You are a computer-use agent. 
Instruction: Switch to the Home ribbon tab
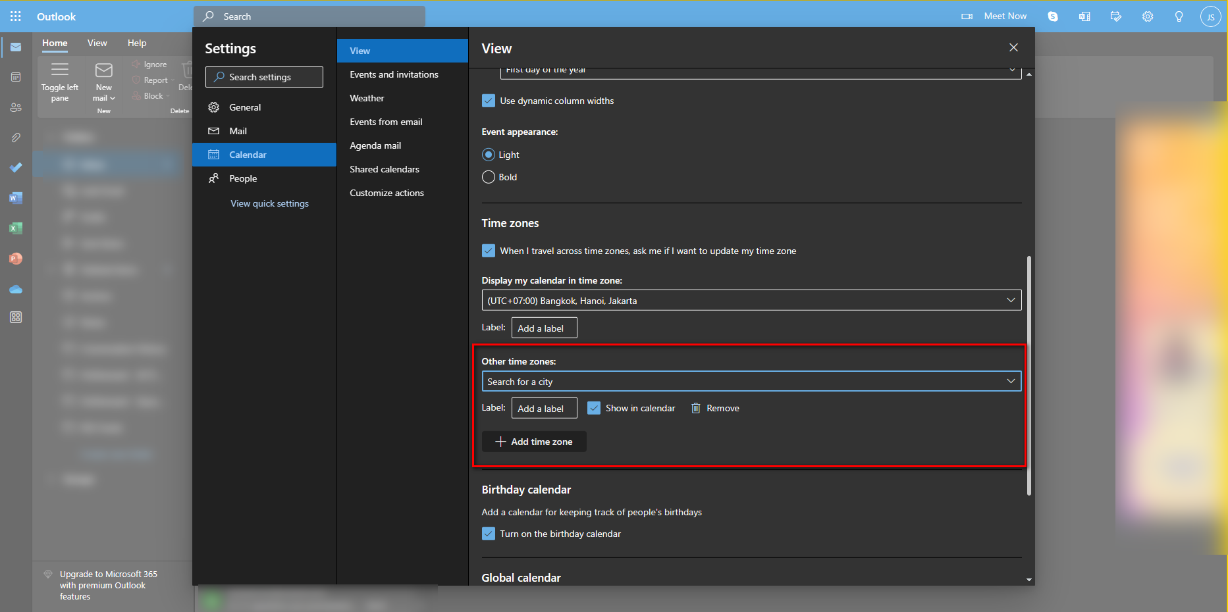(x=55, y=43)
